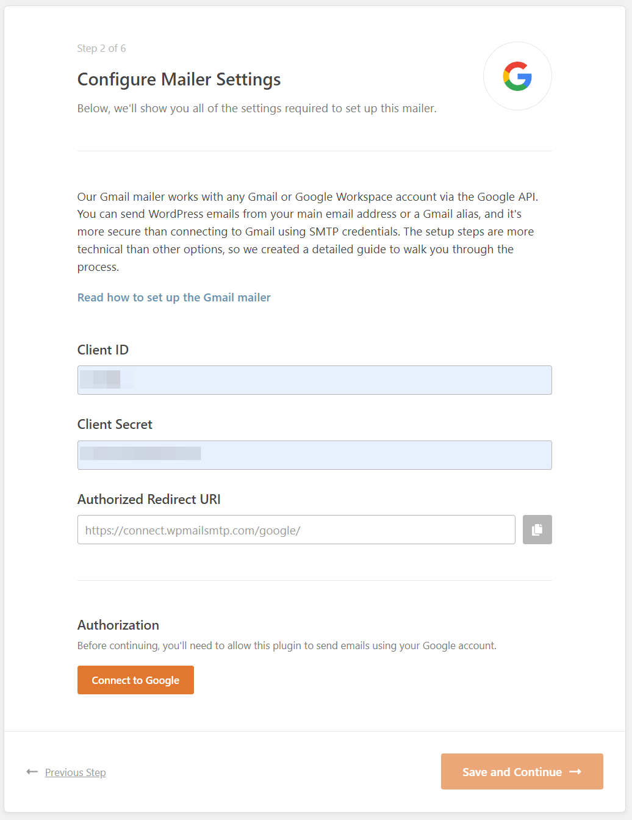Screen dimensions: 632x820
Task: Focus the Authorized Redirect URI text box
Action: click(296, 530)
